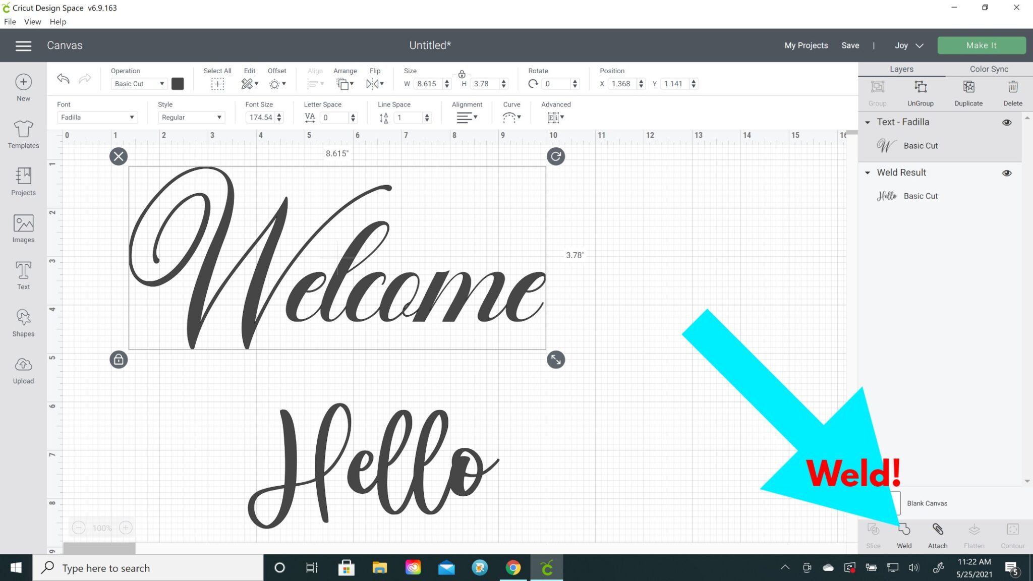This screenshot has width=1033, height=581.
Task: Unlock the size aspect ratio lock
Action: pyautogui.click(x=462, y=74)
